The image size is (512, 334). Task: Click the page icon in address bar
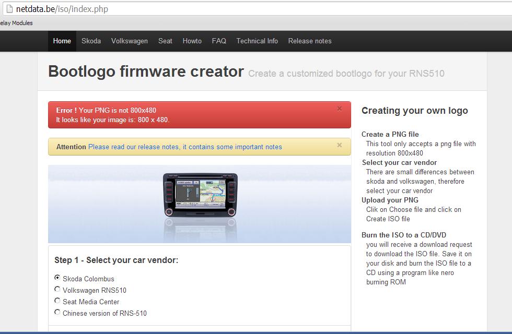(x=9, y=9)
